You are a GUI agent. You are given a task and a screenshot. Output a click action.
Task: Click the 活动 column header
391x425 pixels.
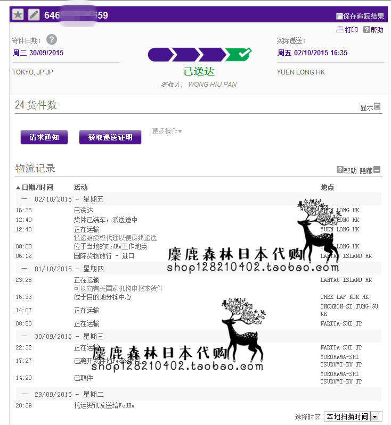[x=80, y=187]
